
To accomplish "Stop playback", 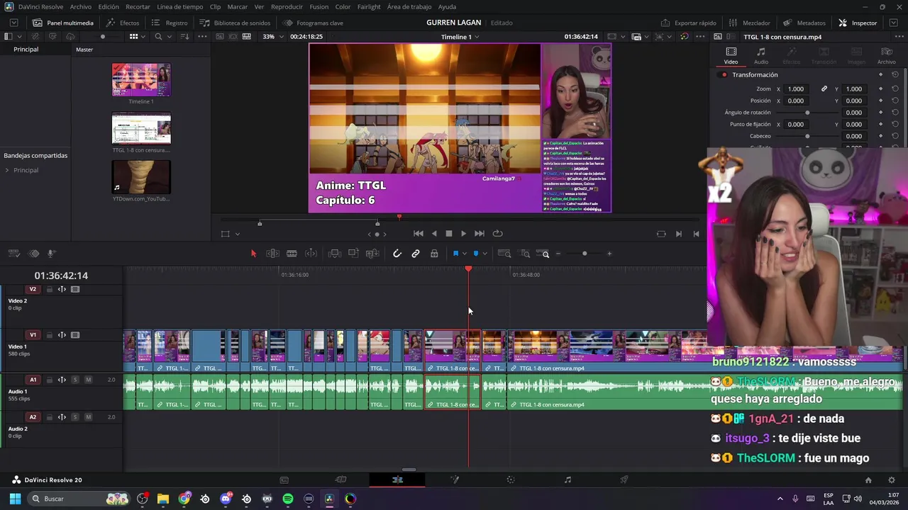I will pos(448,234).
